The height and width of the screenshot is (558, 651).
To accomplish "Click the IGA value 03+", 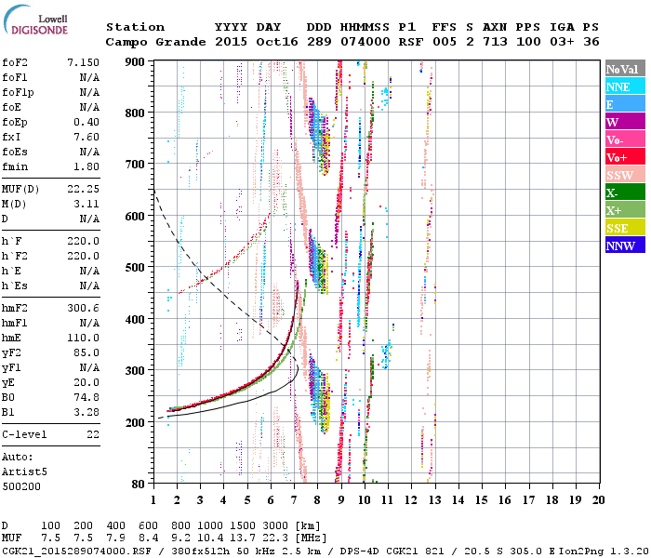I will (562, 42).
